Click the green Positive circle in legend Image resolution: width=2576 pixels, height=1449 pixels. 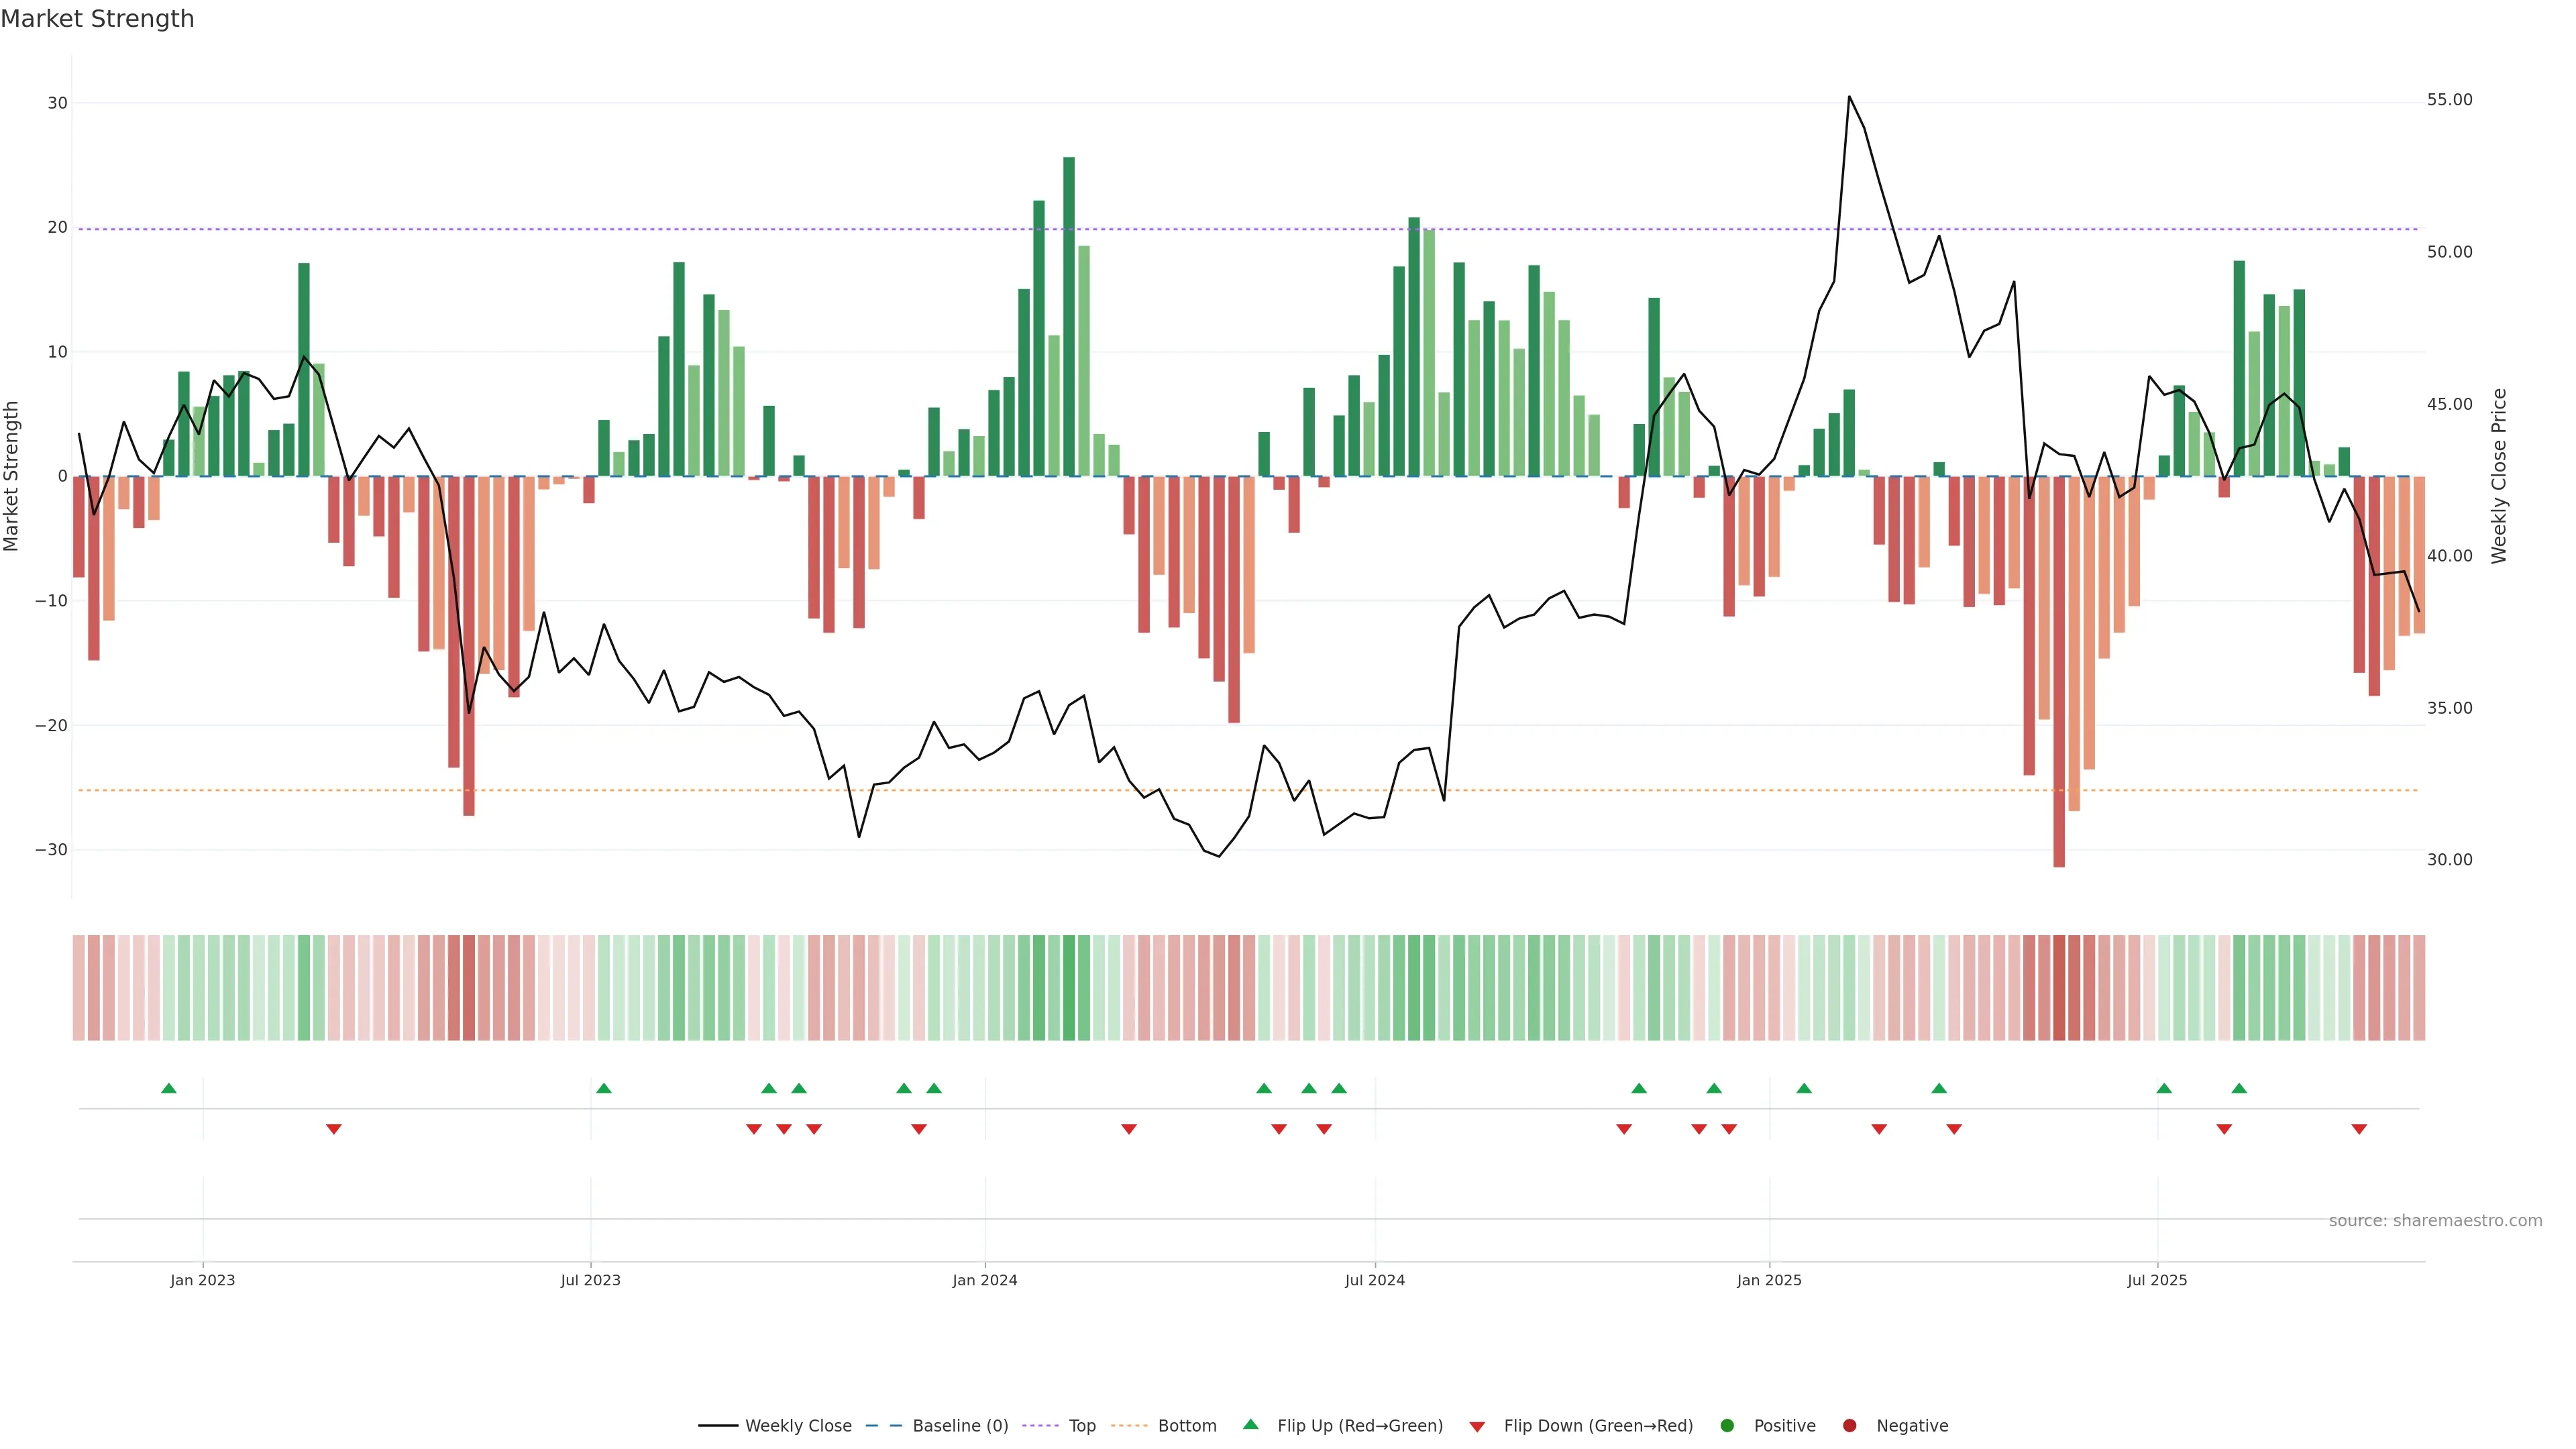[1727, 1425]
